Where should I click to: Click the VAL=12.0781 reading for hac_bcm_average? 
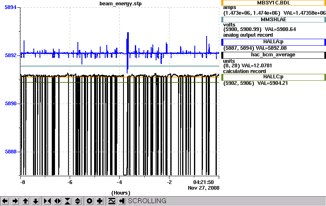point(257,66)
